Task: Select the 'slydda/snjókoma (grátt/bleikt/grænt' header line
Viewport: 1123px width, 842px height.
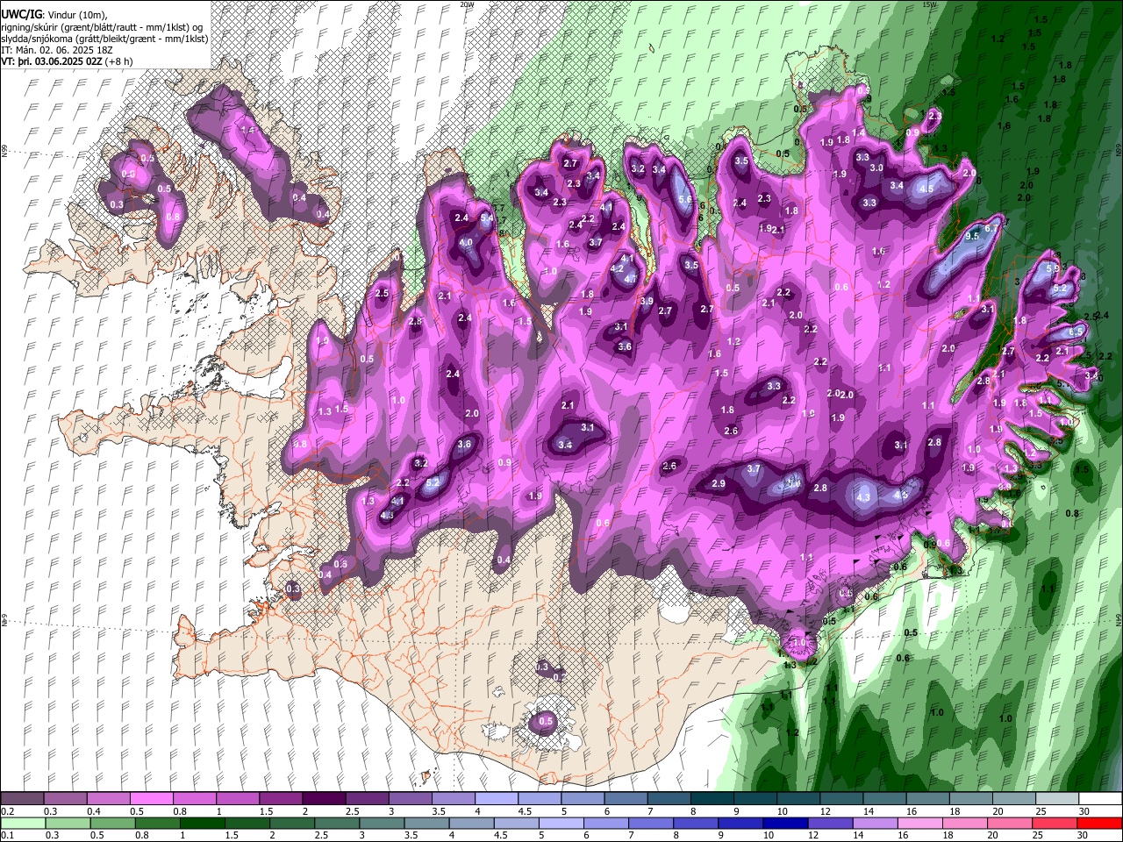Action: tap(104, 39)
